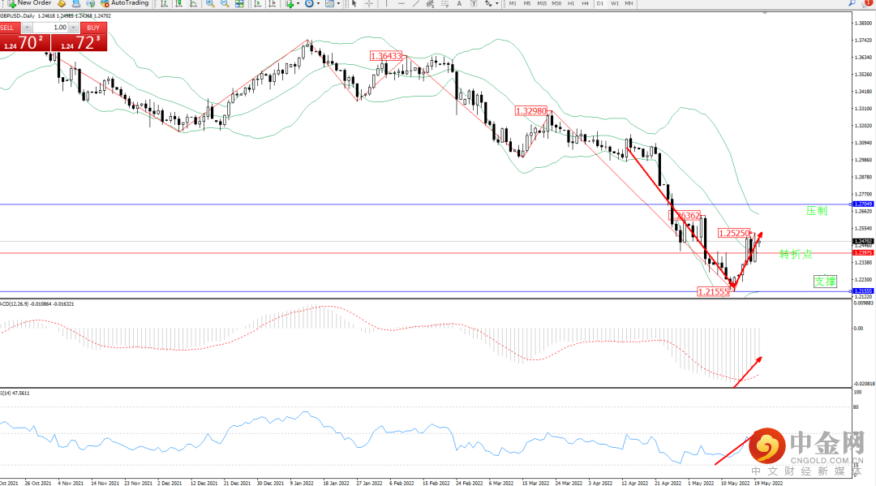Select the 1.25250 price label
Viewport: 876px width, 486px height.
(x=734, y=233)
